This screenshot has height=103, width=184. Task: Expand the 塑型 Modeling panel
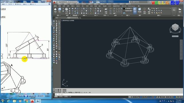tap(59, 15)
